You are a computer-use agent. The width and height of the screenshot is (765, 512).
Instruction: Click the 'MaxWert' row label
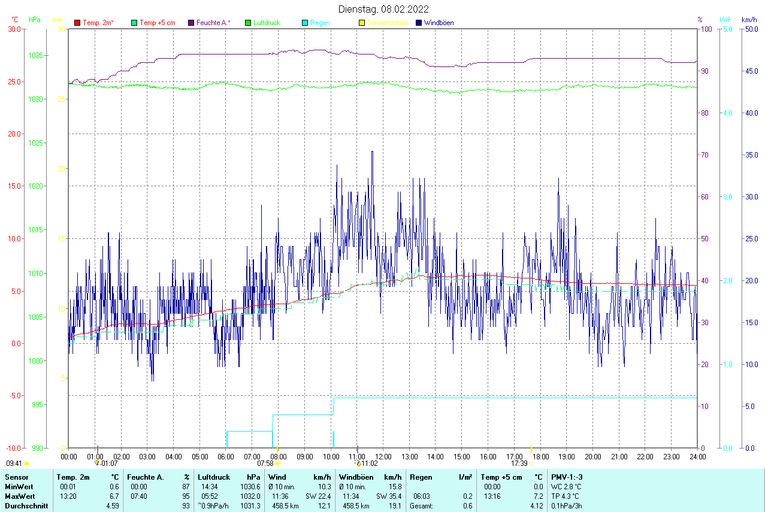[x=20, y=496]
